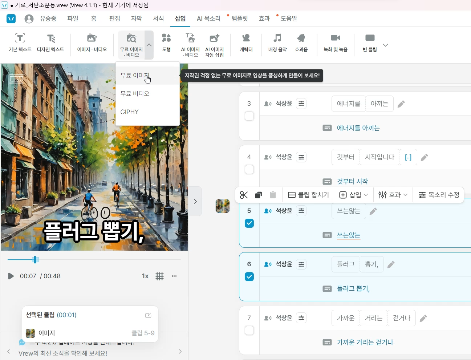Open the free image/video (무료 이미지·비디오) tool
Screen dimensions: 471x360
click(x=131, y=45)
